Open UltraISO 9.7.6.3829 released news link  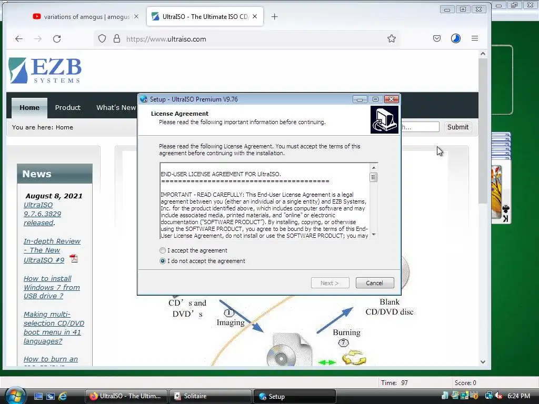42,214
